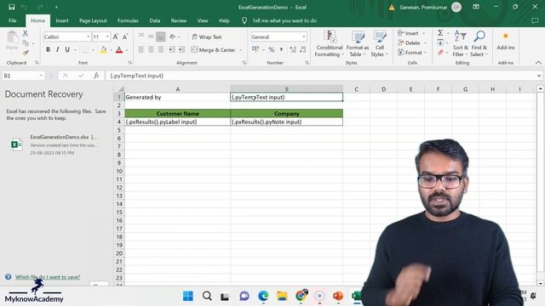Collapse the ribbon with chevron
This screenshot has width=545, height=306.
(538, 62)
